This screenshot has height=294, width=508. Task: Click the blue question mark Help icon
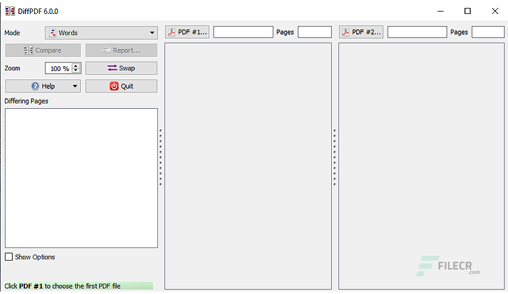click(x=35, y=86)
